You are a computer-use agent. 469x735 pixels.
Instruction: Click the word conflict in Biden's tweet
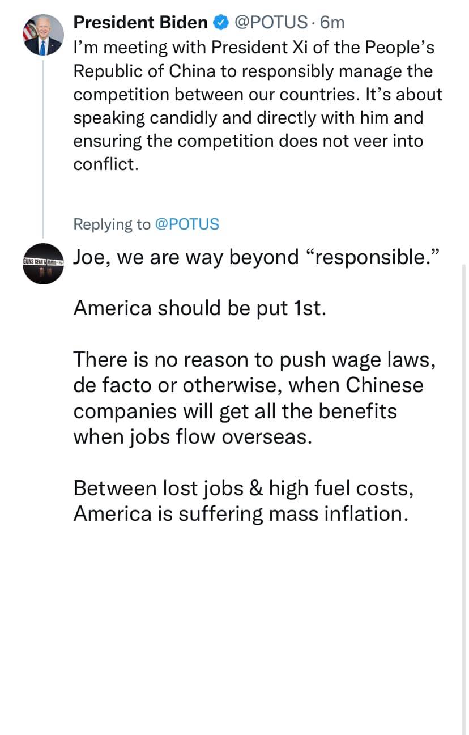tap(105, 164)
